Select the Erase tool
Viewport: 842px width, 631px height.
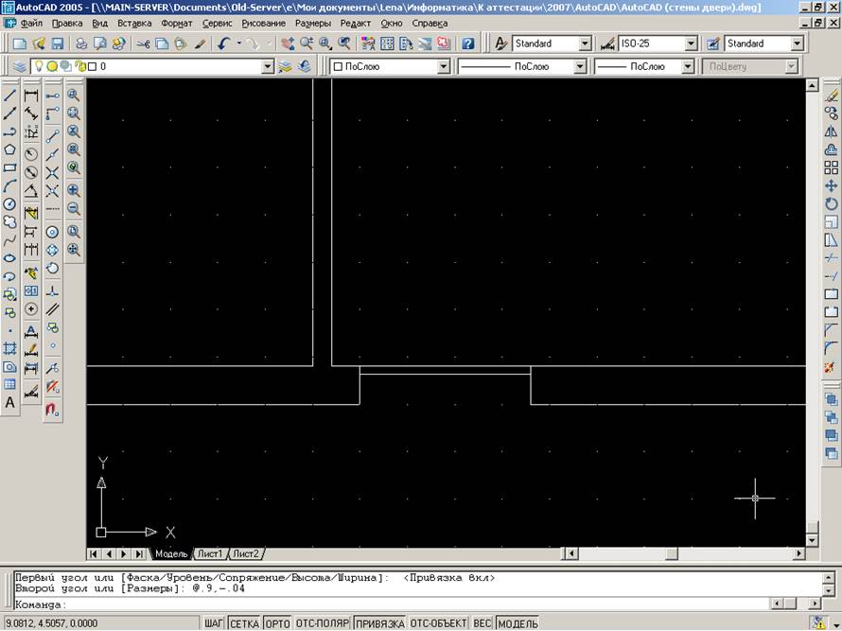(x=832, y=96)
